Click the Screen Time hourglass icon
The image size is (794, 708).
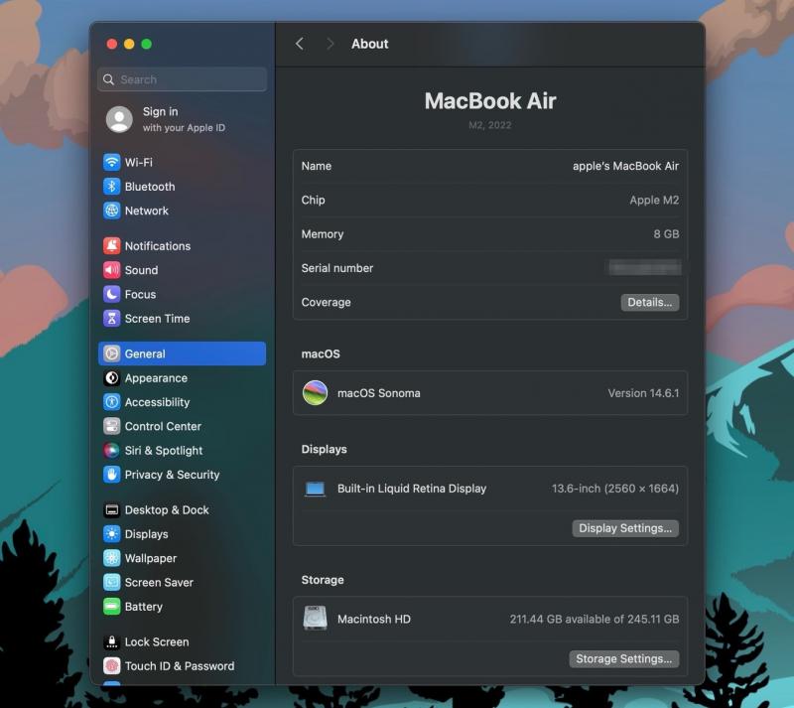(x=111, y=319)
